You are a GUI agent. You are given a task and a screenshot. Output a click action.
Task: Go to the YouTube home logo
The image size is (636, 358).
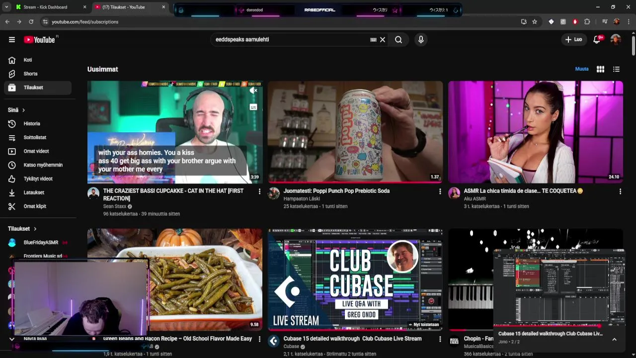coord(39,40)
